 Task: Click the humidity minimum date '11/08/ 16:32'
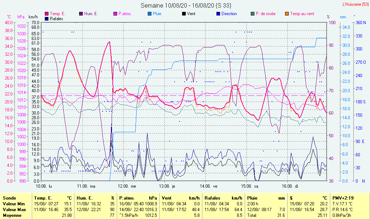(89, 204)
